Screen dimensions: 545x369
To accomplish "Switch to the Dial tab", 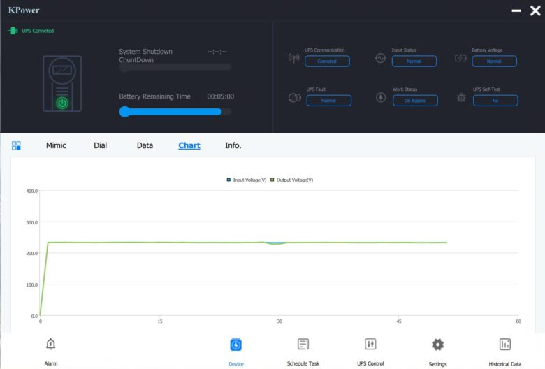I will [x=100, y=145].
